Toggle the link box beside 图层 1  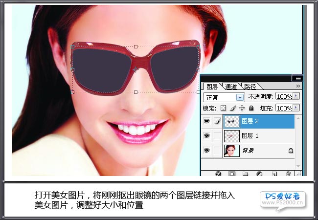[x=218, y=136]
